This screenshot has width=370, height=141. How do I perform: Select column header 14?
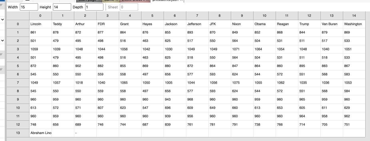tap(354, 16)
